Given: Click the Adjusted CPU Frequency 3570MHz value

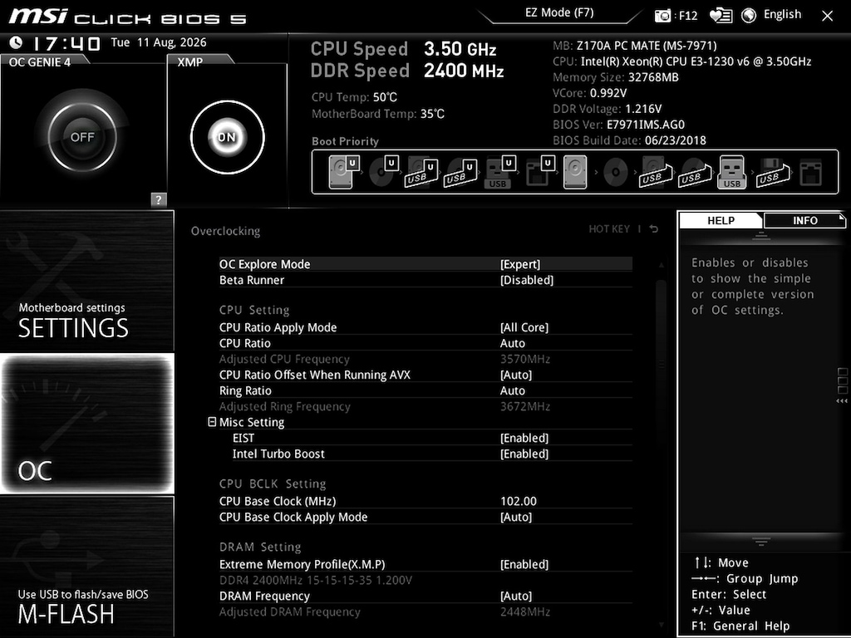Looking at the screenshot, I should [525, 359].
